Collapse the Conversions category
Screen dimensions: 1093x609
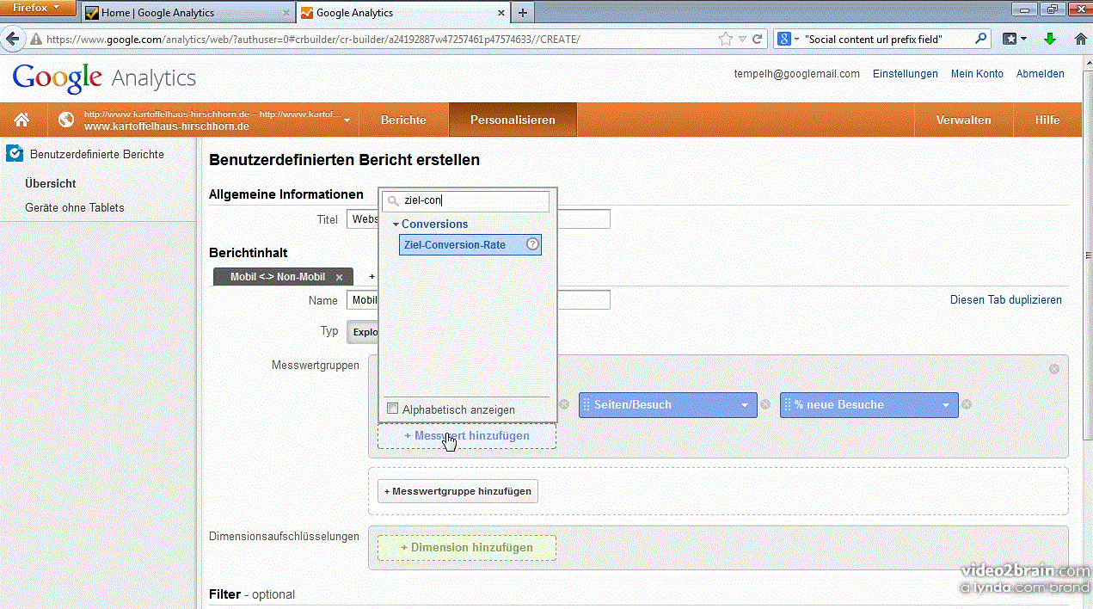pos(396,225)
